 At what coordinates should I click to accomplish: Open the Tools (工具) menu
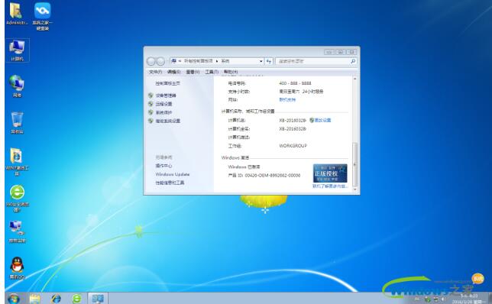click(x=212, y=72)
